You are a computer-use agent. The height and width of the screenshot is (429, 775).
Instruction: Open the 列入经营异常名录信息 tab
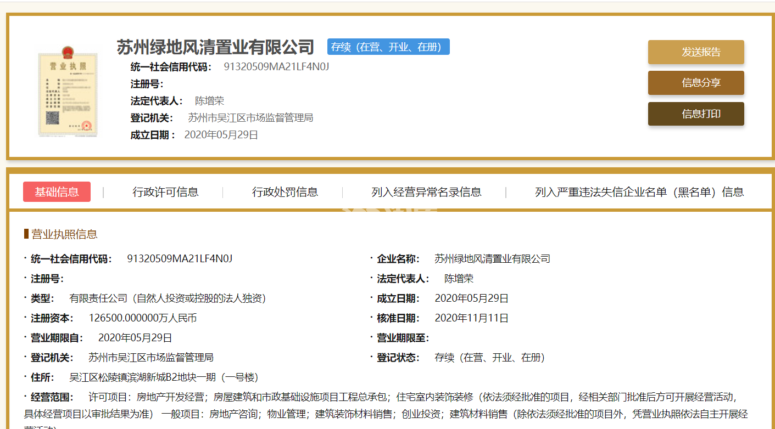[426, 192]
